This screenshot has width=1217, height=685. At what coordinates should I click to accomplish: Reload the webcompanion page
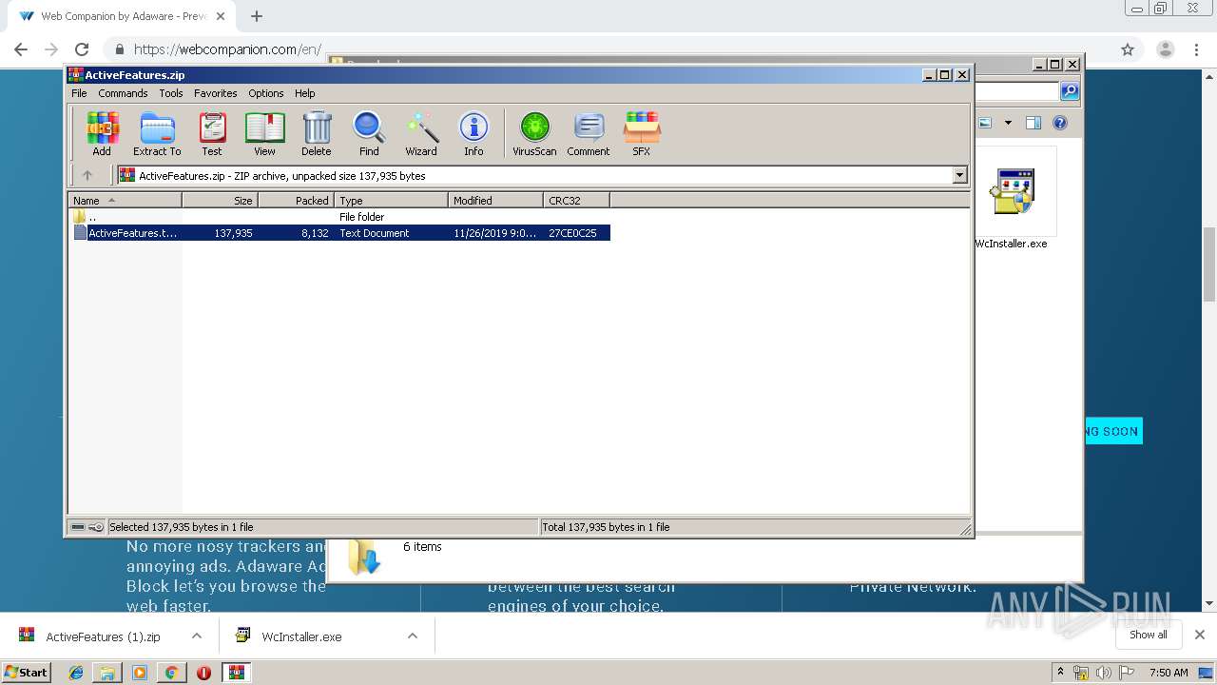tap(82, 49)
